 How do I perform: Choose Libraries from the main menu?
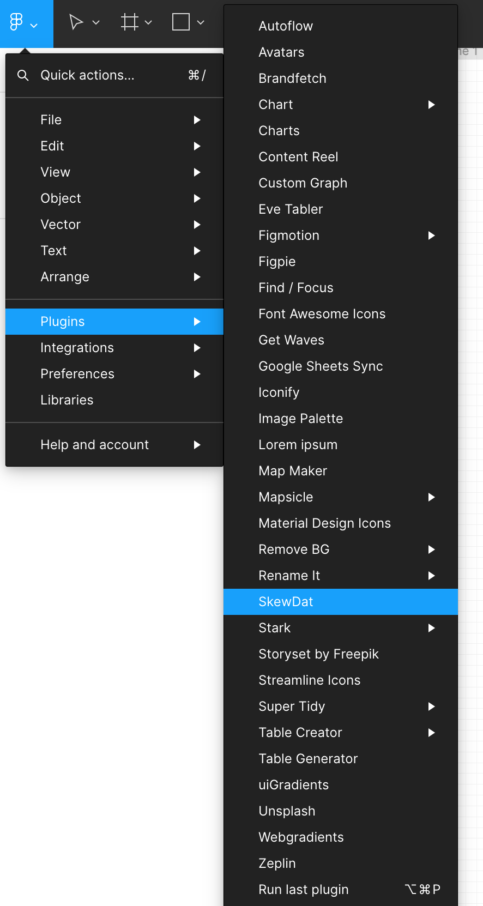(x=114, y=400)
